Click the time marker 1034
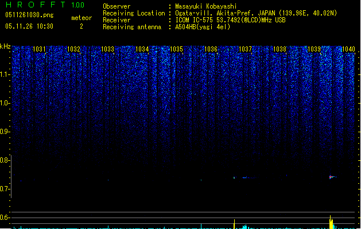Image resolution: width=361 pixels, height=229 pixels. [142, 49]
